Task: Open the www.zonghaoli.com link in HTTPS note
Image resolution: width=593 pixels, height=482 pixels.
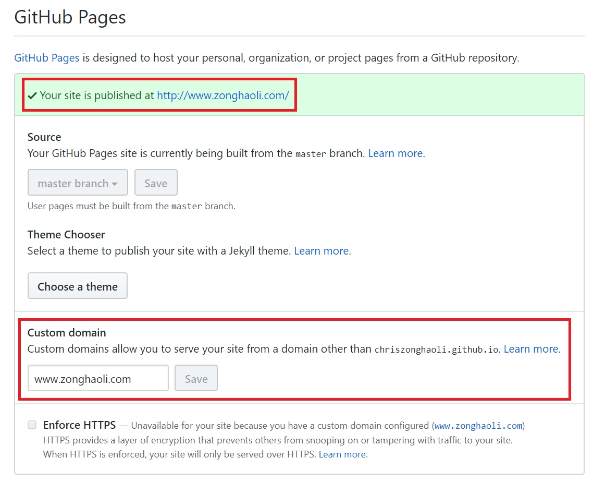Action: 478,426
